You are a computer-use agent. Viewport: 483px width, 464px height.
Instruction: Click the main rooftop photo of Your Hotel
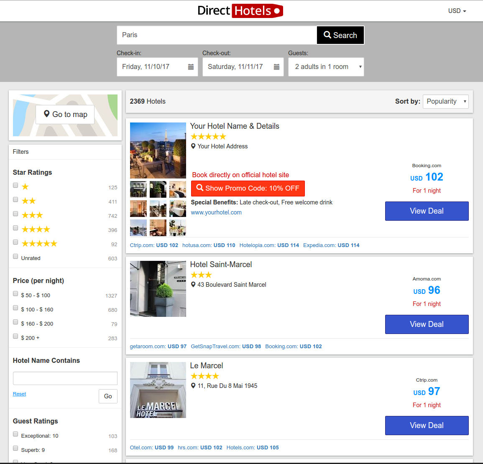(158, 150)
